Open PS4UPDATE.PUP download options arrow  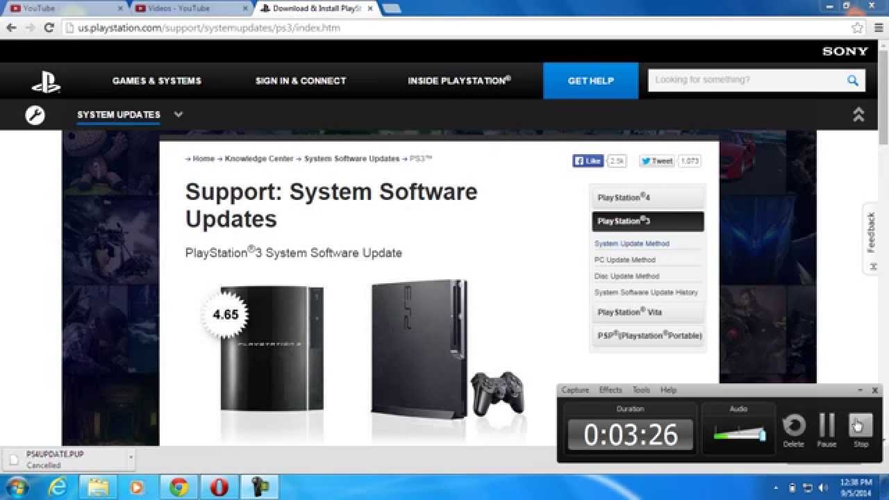pyautogui.click(x=131, y=458)
